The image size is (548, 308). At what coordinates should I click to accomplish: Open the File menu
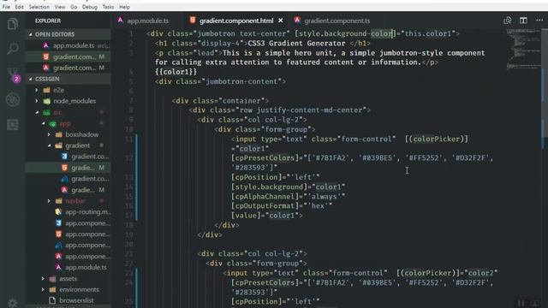[x=6, y=7]
